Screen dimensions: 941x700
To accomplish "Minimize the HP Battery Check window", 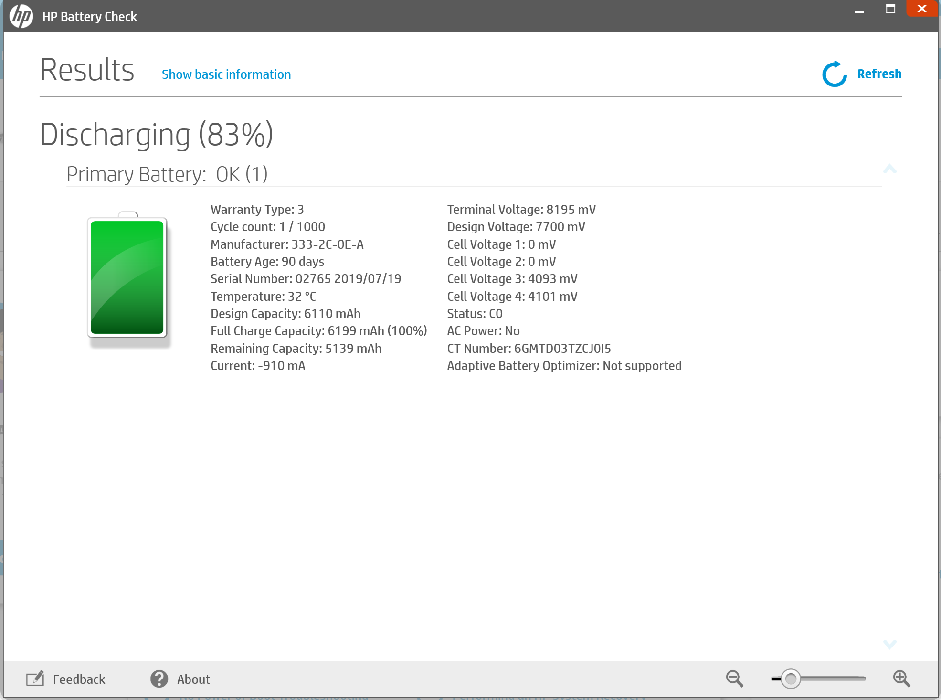I will (x=859, y=10).
